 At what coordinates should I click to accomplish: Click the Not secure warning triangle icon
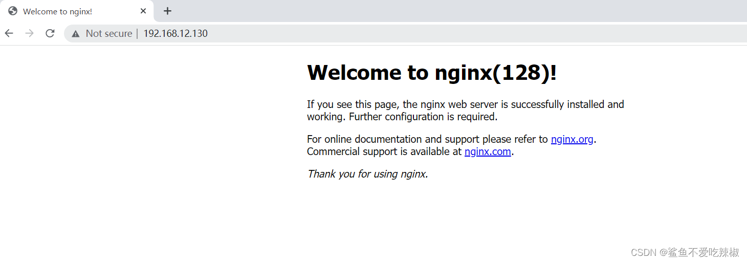(x=76, y=34)
